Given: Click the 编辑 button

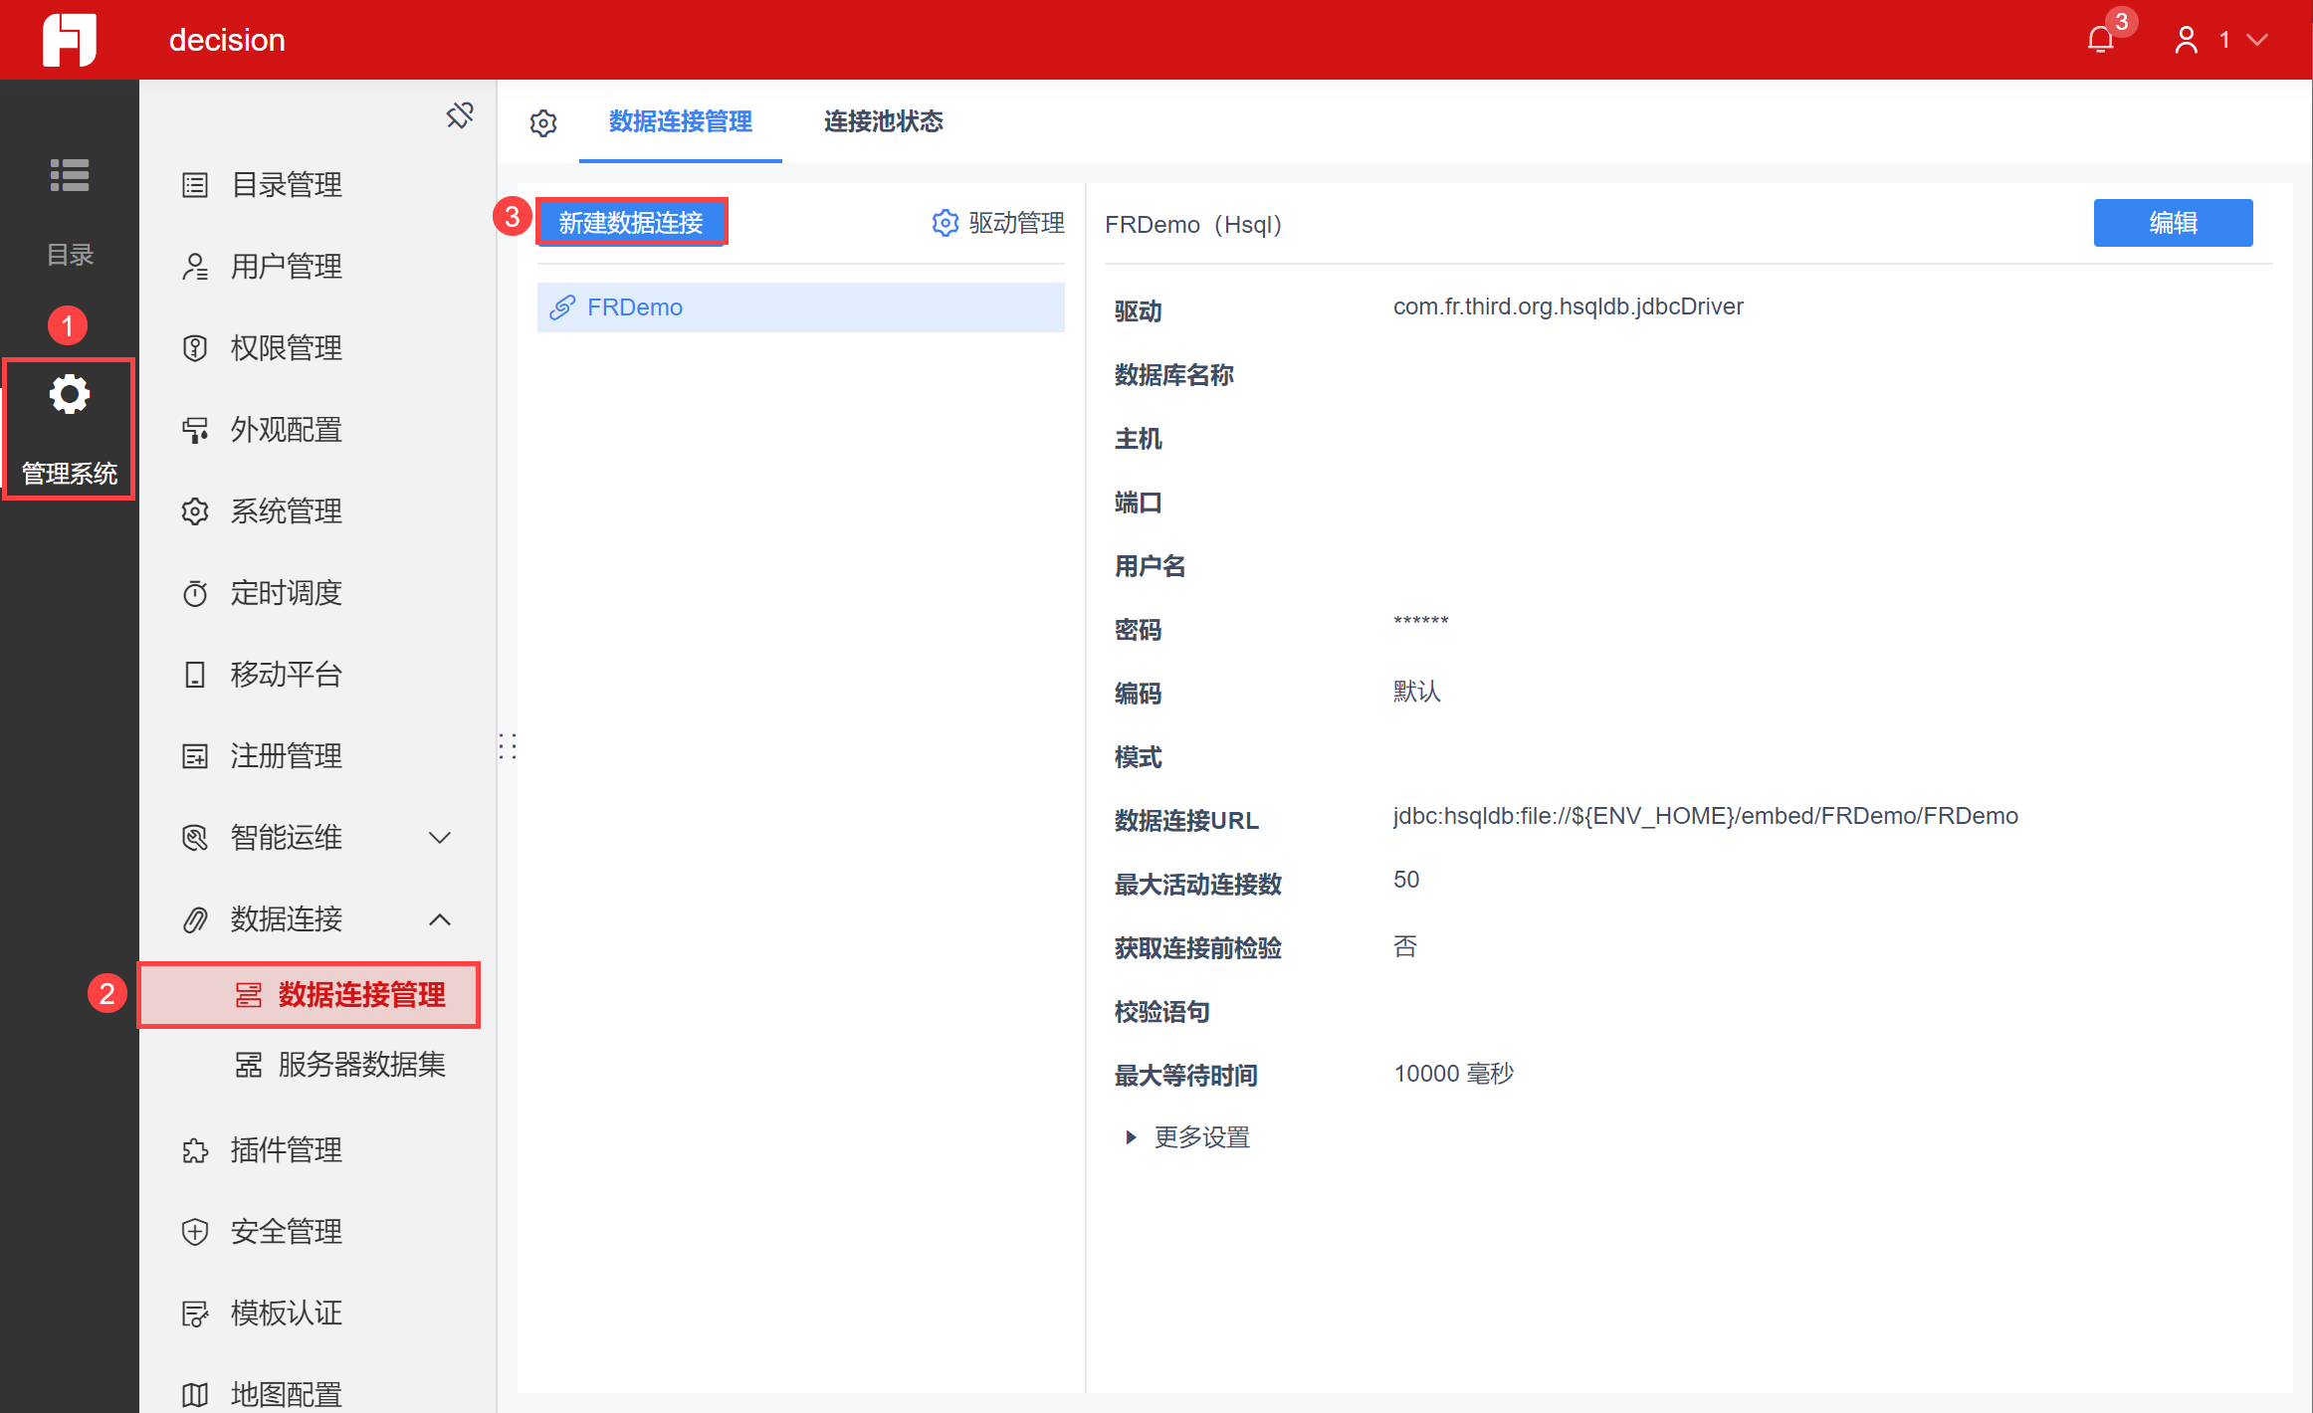Looking at the screenshot, I should coord(2172,223).
